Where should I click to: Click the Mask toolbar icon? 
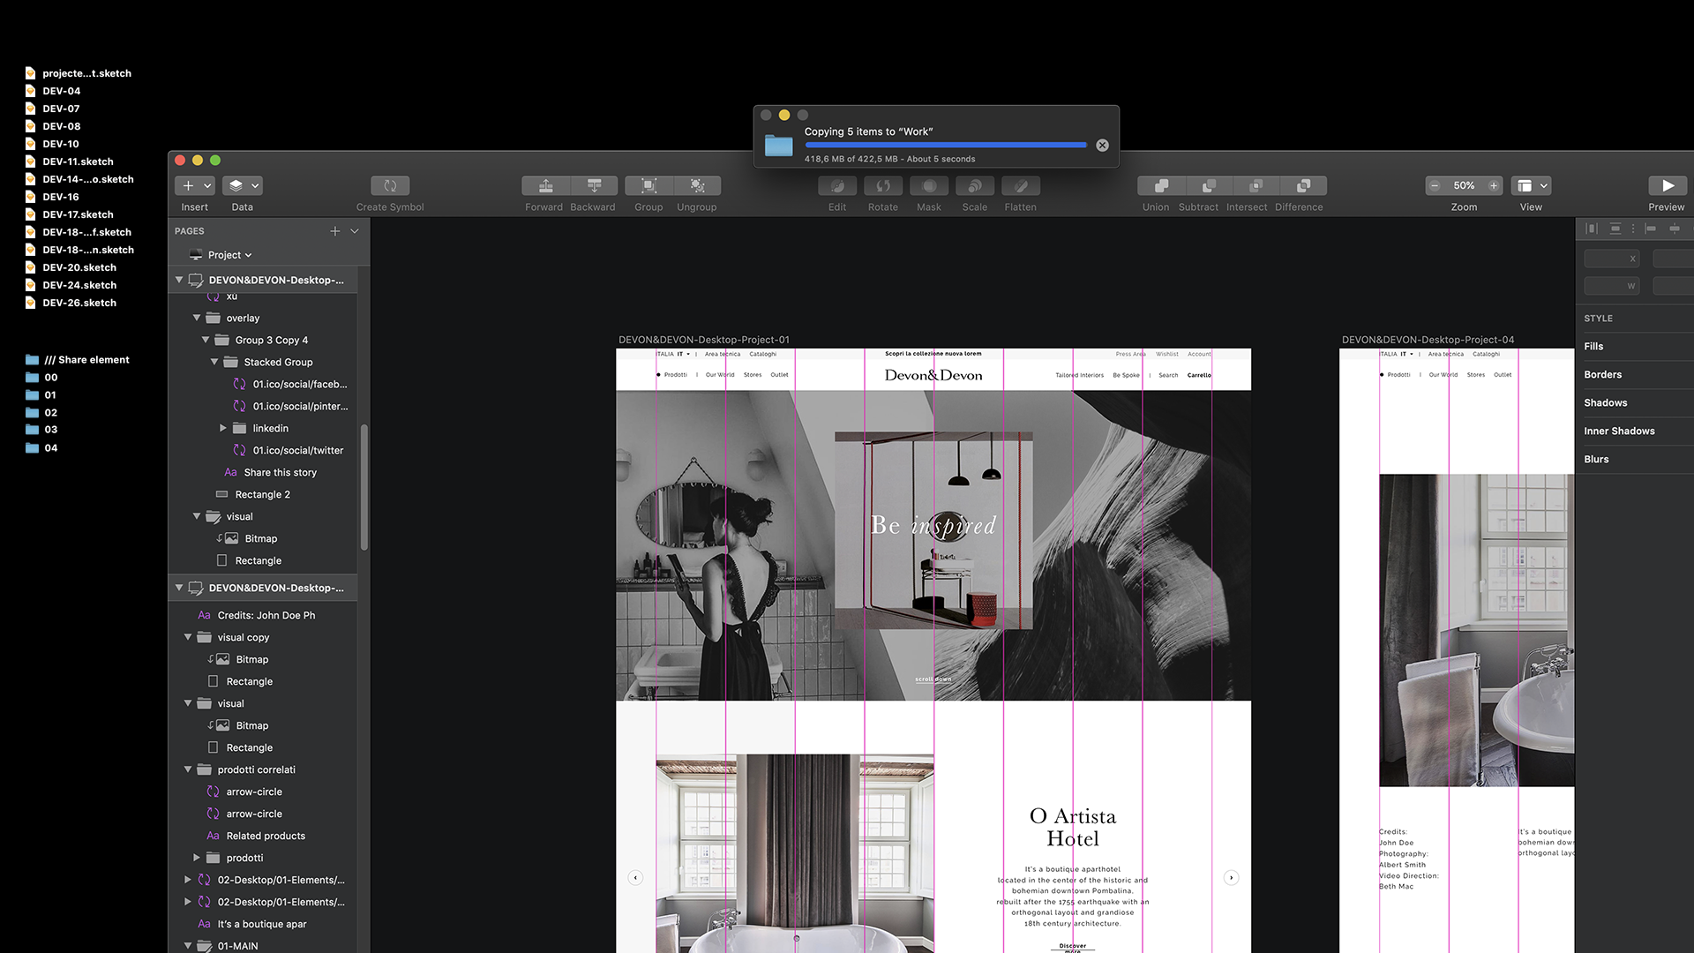[x=929, y=185]
